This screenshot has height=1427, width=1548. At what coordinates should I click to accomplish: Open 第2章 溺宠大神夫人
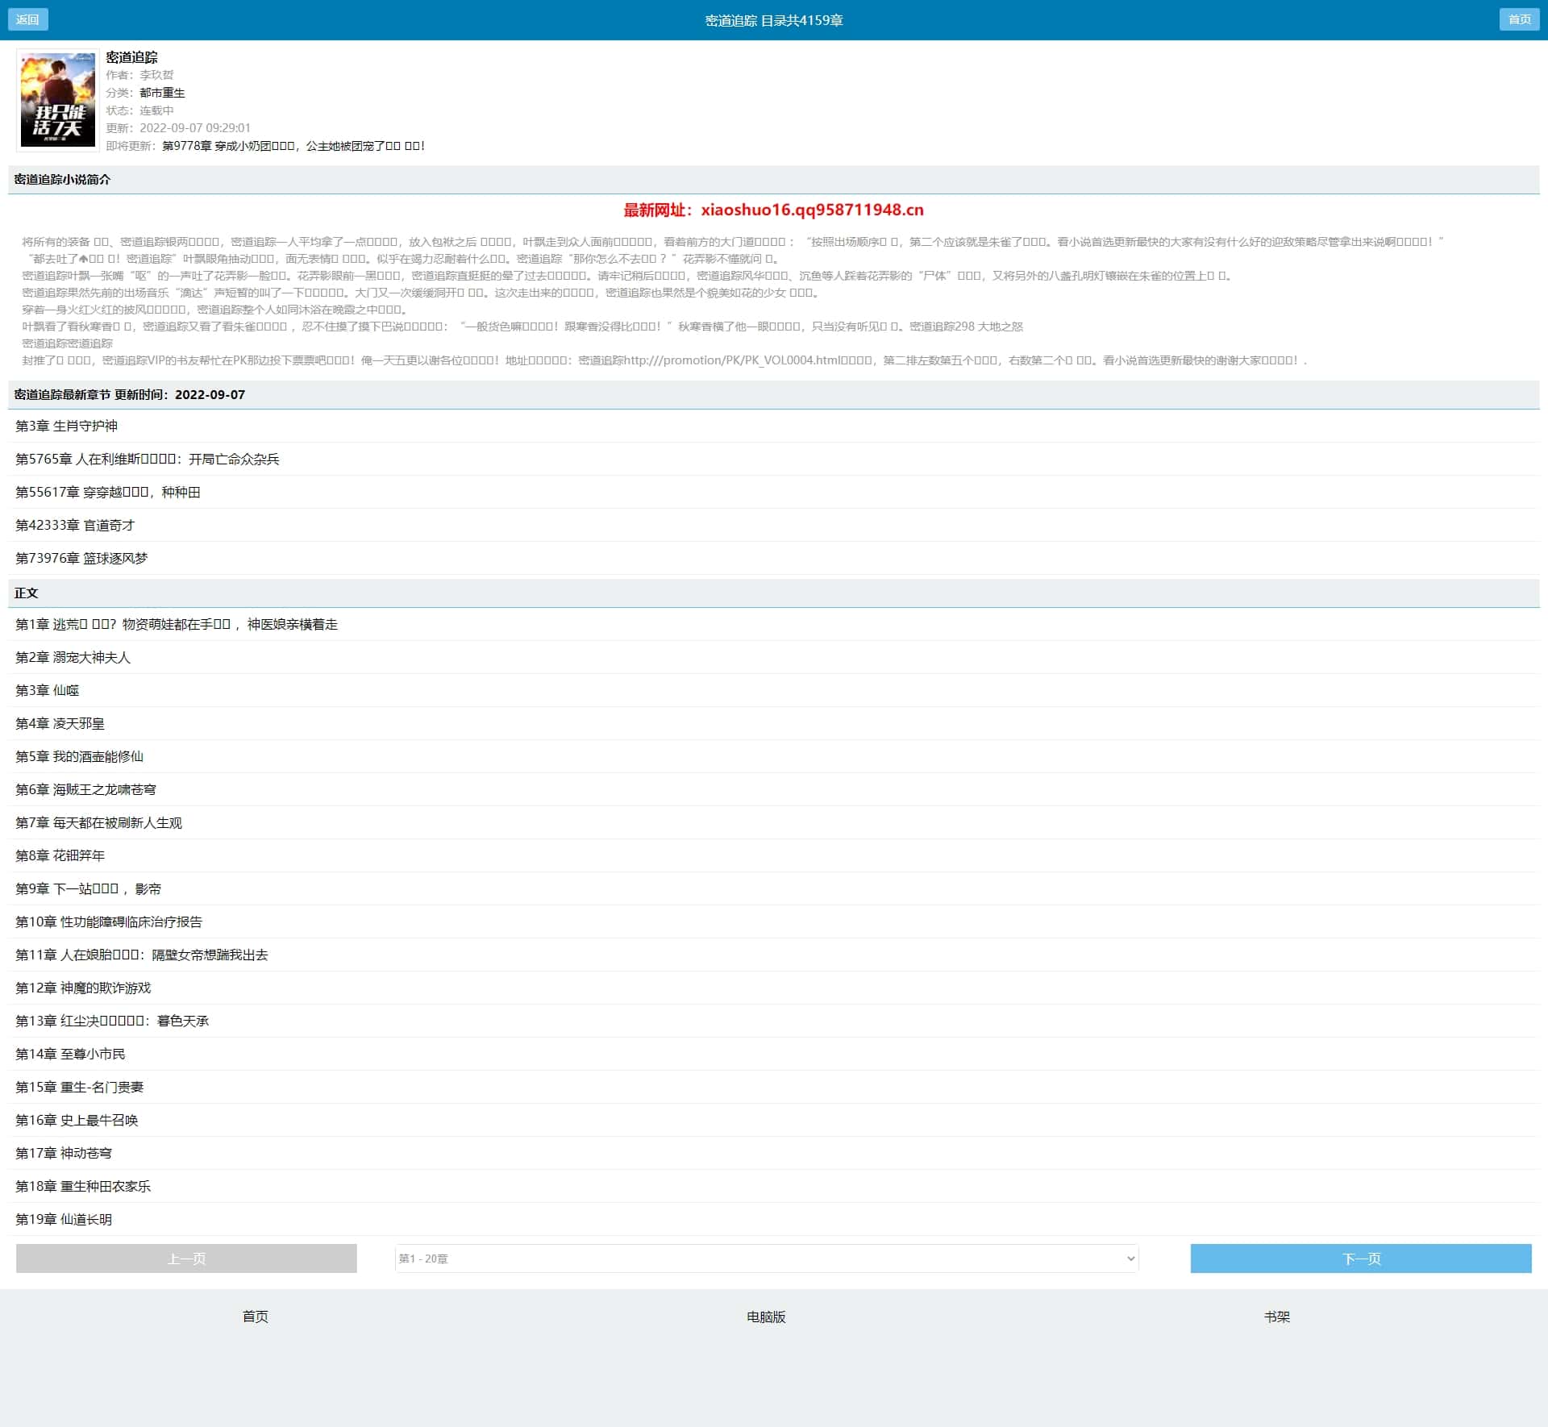73,657
